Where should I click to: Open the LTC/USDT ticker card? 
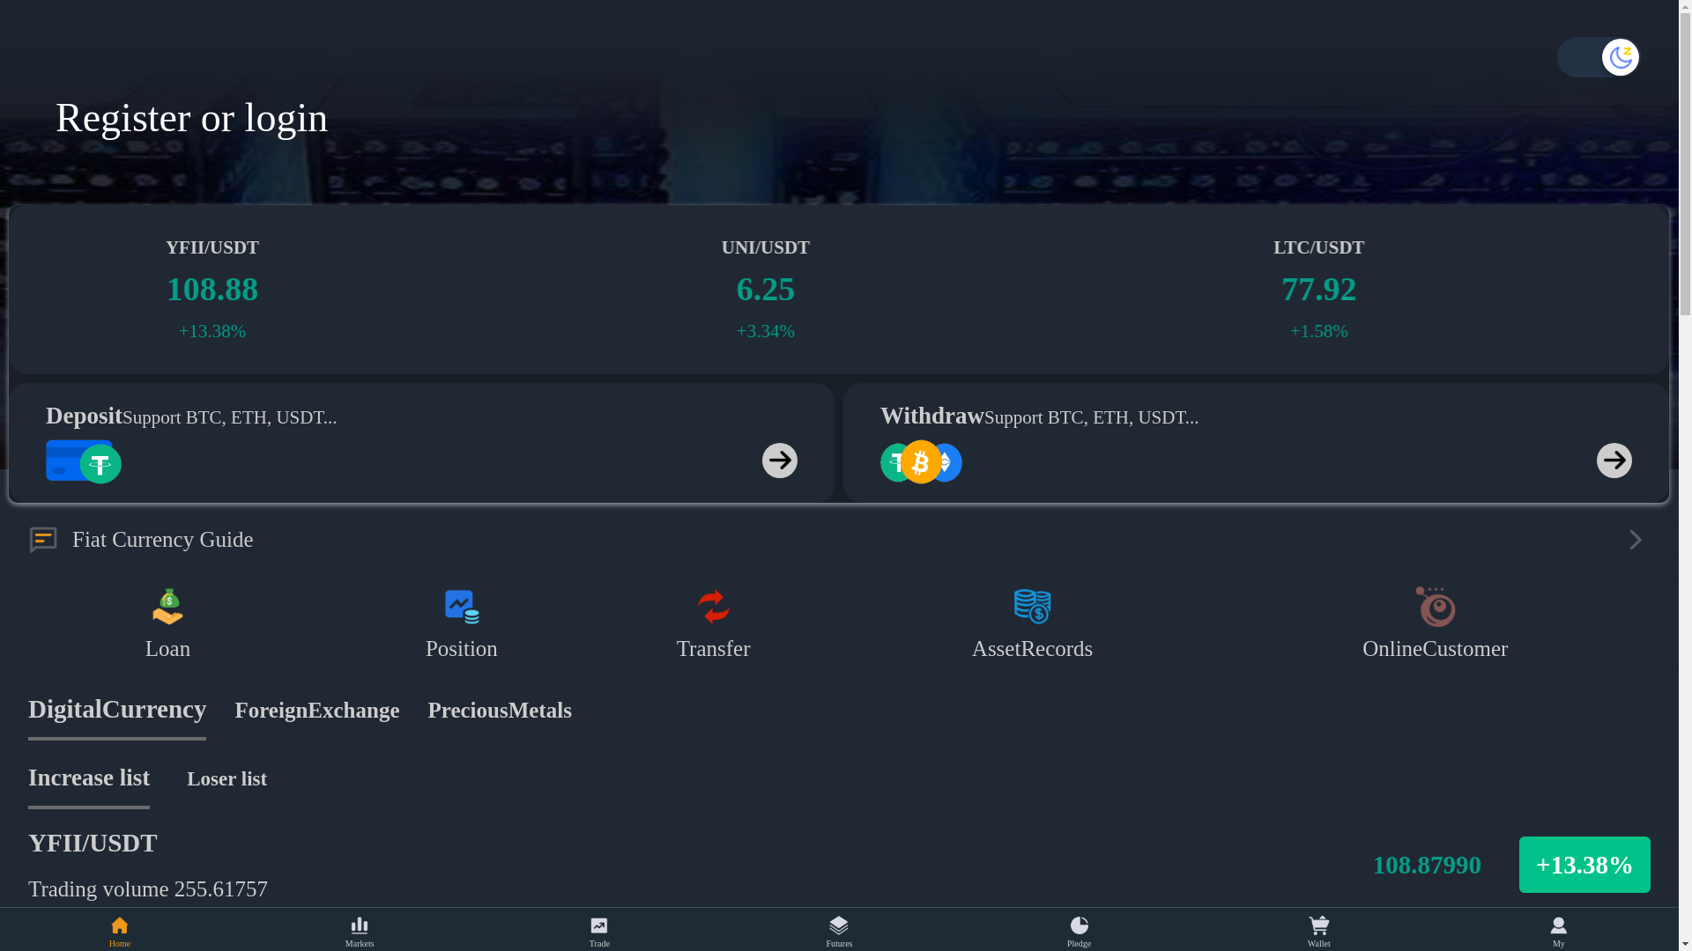tap(1318, 290)
